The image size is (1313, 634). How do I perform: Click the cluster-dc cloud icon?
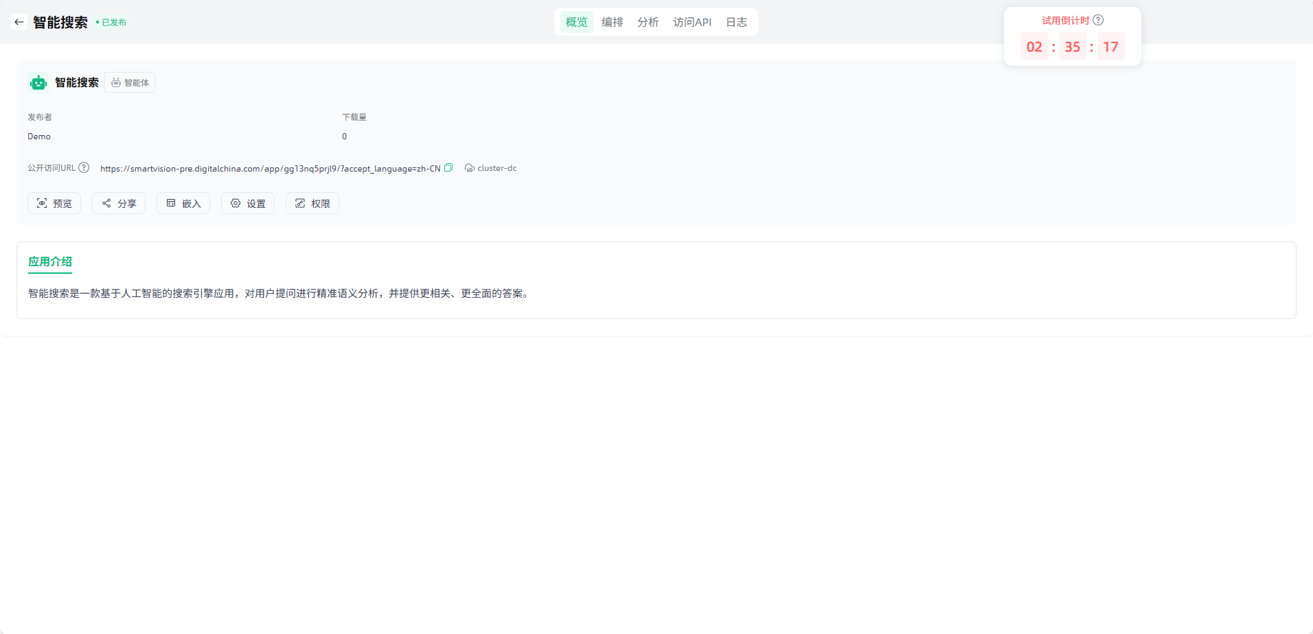[470, 168]
